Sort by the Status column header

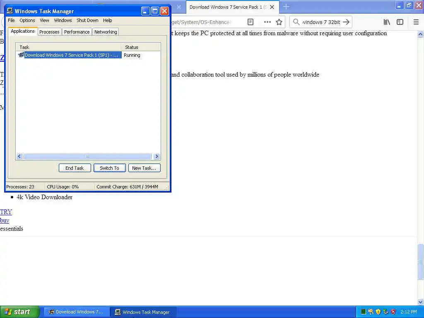[141, 47]
